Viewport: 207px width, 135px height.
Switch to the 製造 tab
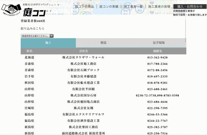click(103, 43)
